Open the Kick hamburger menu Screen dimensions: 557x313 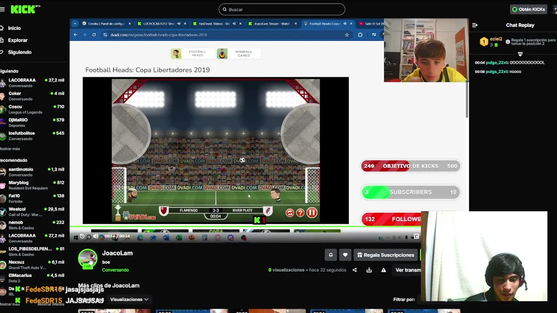pos(3,9)
